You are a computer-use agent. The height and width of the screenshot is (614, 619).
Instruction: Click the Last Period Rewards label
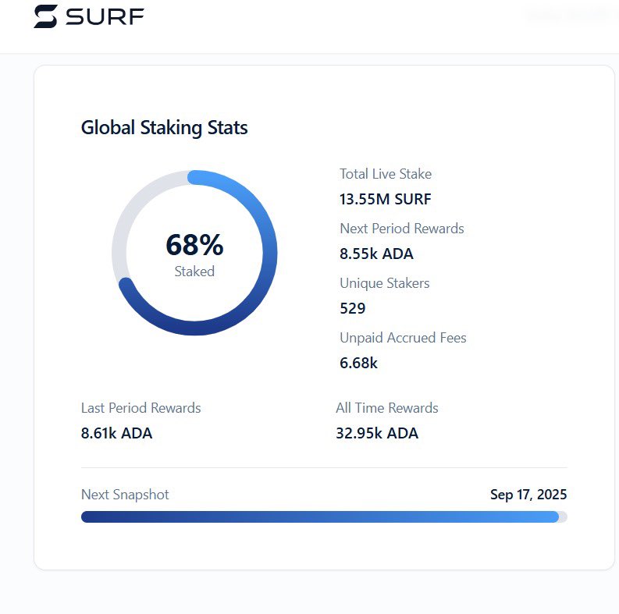coord(141,408)
